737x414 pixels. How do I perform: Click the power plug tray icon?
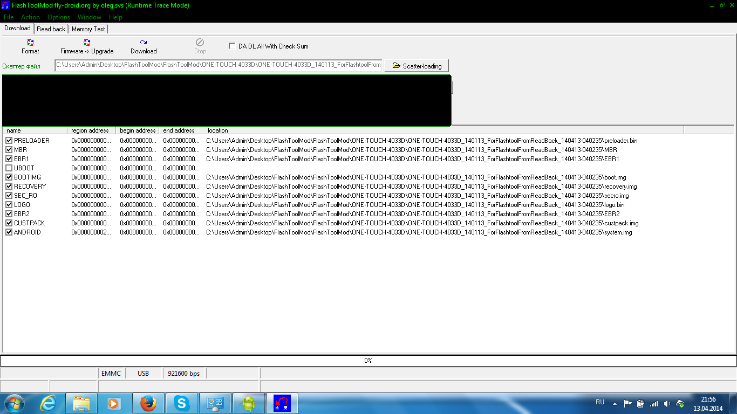click(641, 403)
